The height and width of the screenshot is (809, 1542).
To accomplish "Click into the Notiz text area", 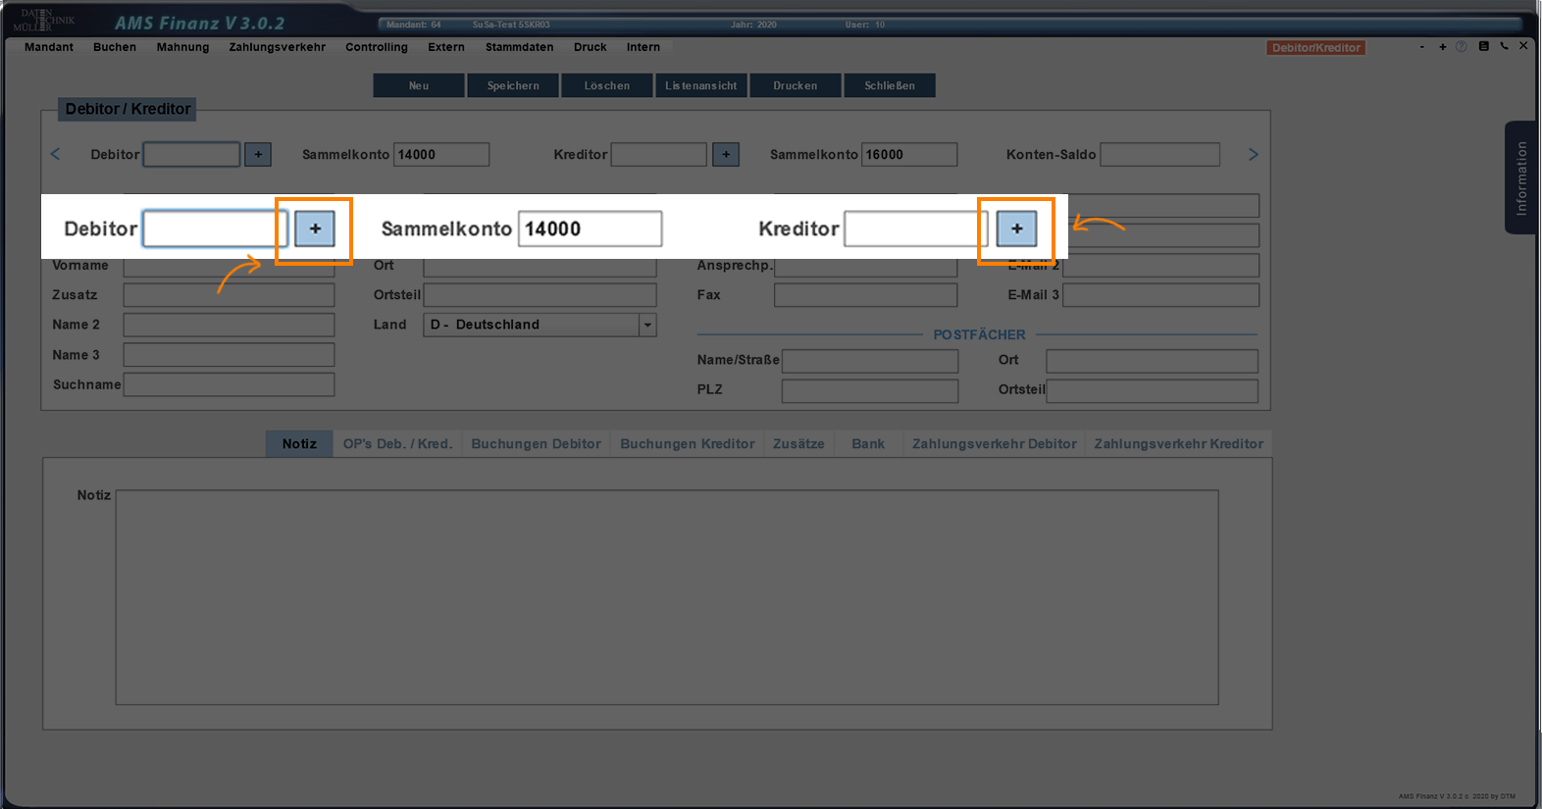I will [667, 597].
